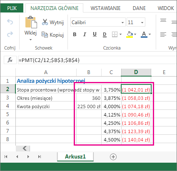Open the font size 11 dropdown
Screen dimensions: 177x171
point(142,22)
